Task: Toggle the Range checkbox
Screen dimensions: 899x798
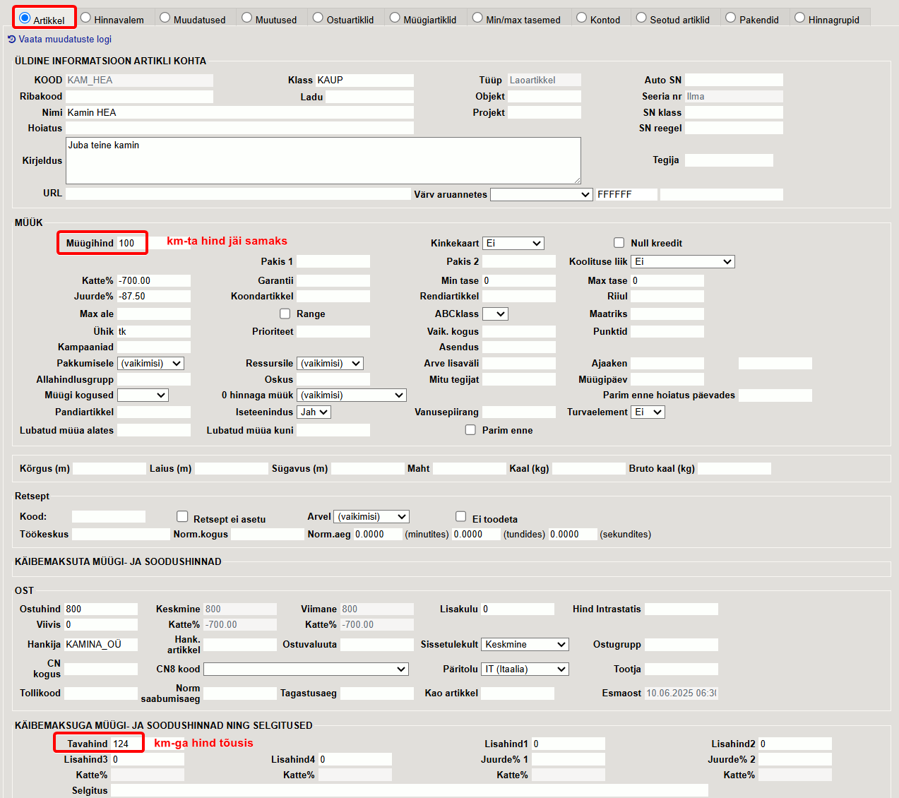Action: click(x=285, y=314)
